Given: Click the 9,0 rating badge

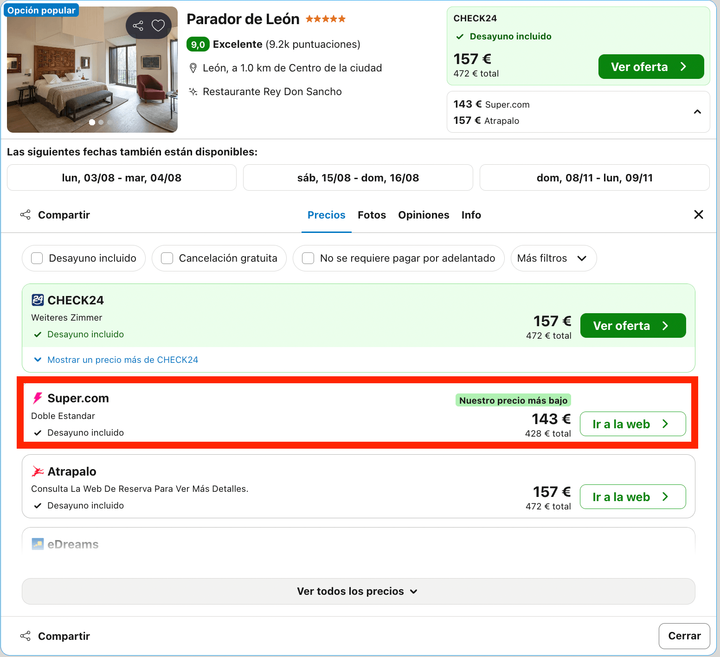Looking at the screenshot, I should click(198, 44).
